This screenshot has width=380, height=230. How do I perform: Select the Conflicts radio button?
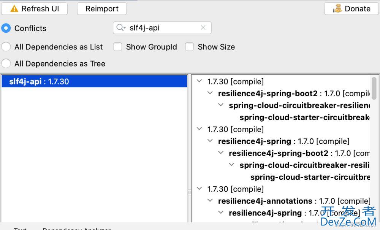click(x=6, y=28)
